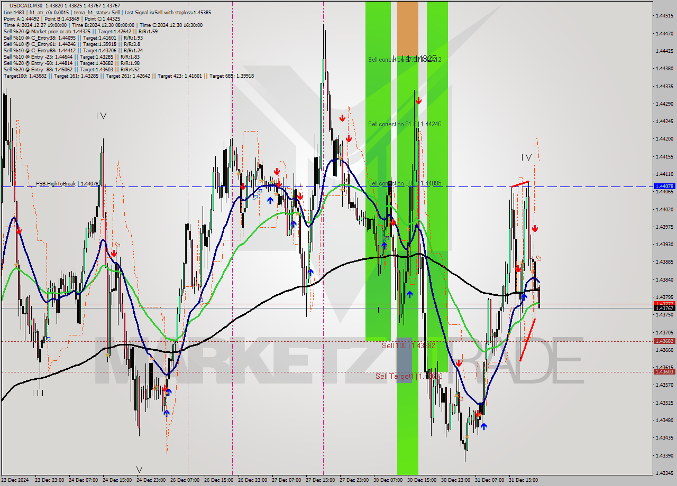Click the '31 Dec 07:00' time axis label
The image size is (677, 486).
tap(489, 480)
